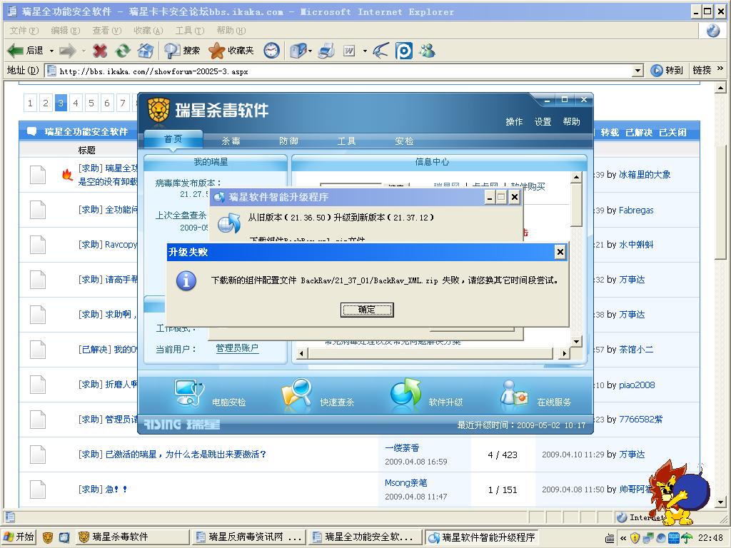Click the Print icon in IE toolbar
Viewport: 731px width, 548px height.
click(x=326, y=51)
